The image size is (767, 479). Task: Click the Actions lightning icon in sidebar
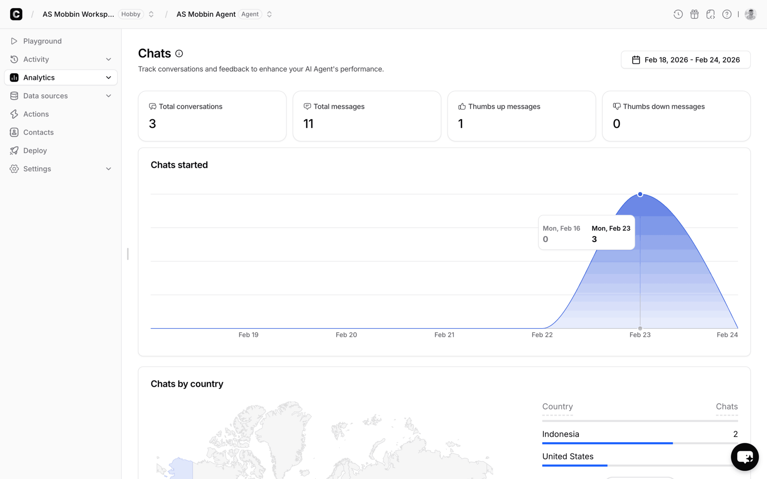click(x=14, y=114)
